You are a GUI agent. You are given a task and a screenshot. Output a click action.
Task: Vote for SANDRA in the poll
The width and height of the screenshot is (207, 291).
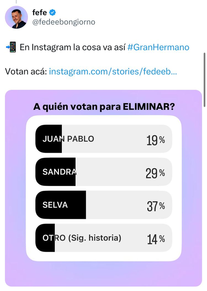coord(103,172)
